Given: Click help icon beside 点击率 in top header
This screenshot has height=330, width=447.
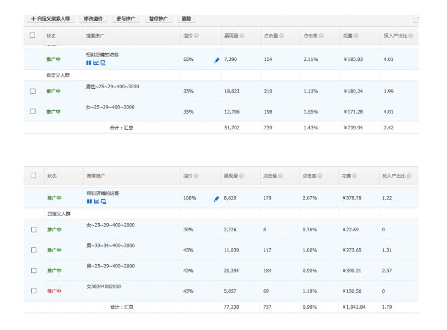Looking at the screenshot, I should point(321,36).
